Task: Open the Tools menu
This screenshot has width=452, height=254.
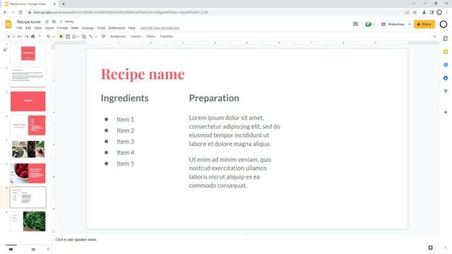Action: click(101, 28)
